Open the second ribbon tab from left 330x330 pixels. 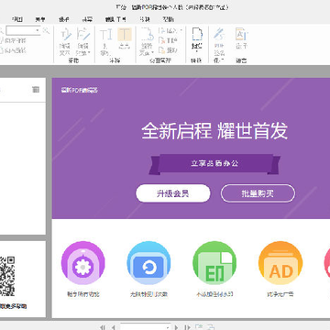point(40,19)
